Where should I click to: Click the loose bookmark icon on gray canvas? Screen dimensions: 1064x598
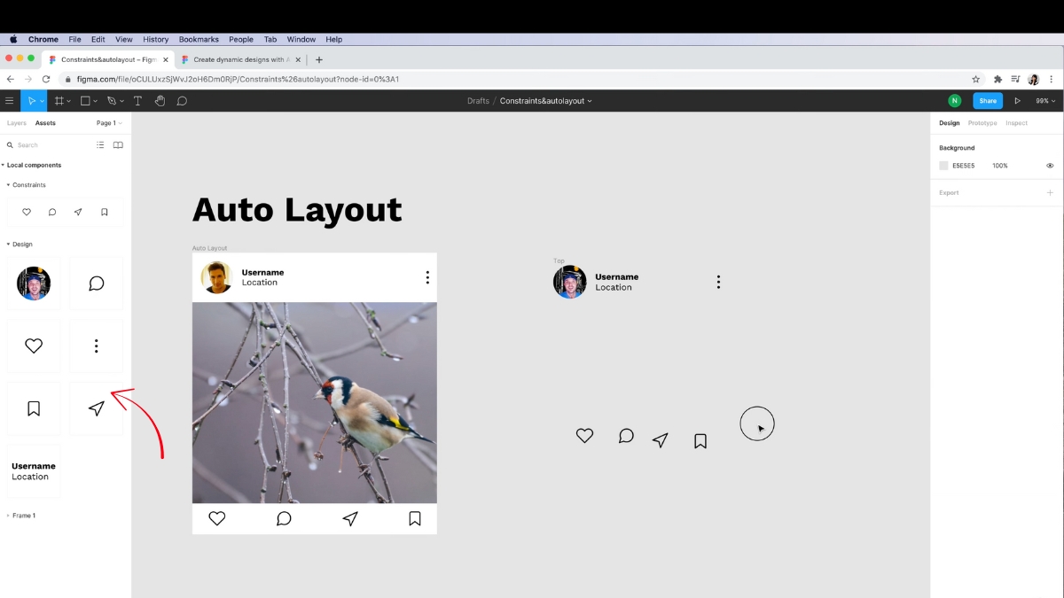click(700, 440)
